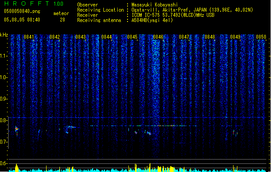The width and height of the screenshot is (271, 172).
Task: Click the 'meteor' count label
Action: point(61,13)
